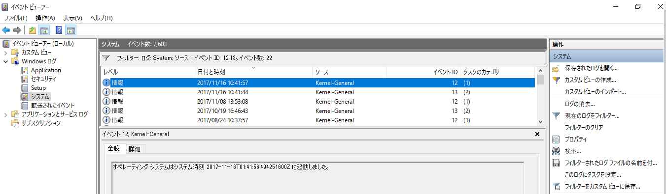The width and height of the screenshot is (666, 194).
Task: Expand the カスタム ビュー tree node
Action: [x=5, y=53]
